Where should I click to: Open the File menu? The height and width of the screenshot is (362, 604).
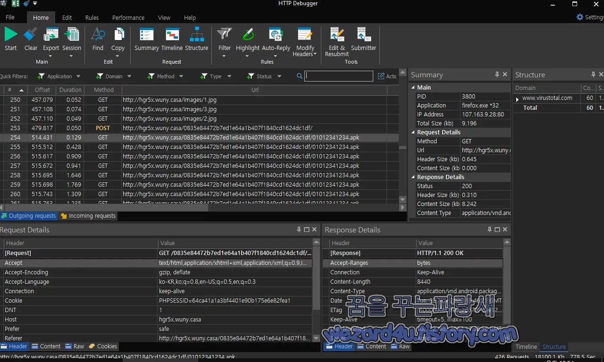pos(10,17)
